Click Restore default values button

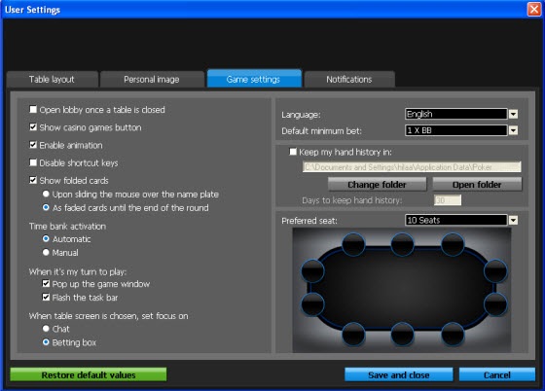coord(89,374)
